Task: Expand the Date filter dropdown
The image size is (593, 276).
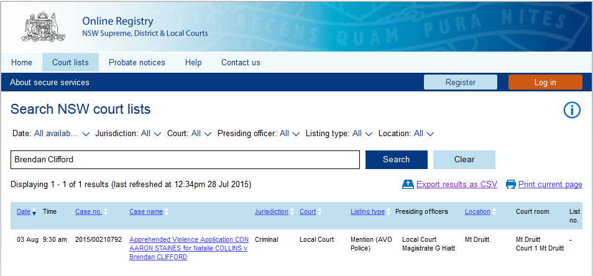Action: [86, 134]
